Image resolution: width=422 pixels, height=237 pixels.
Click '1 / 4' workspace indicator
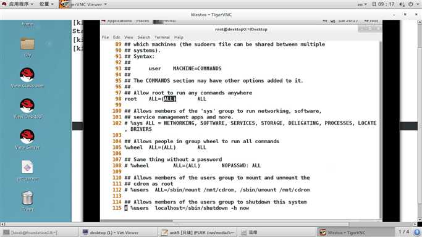(x=403, y=231)
